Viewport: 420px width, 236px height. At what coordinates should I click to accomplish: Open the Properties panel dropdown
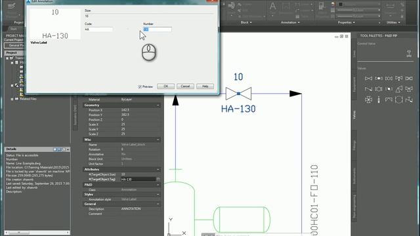pyautogui.click(x=346, y=22)
